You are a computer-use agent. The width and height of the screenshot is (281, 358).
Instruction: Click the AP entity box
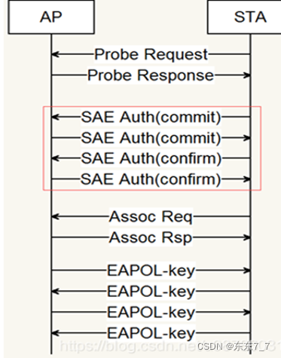(x=51, y=17)
